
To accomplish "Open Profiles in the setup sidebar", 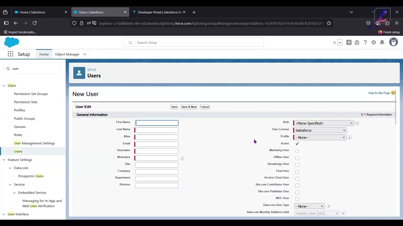I will tap(20, 110).
